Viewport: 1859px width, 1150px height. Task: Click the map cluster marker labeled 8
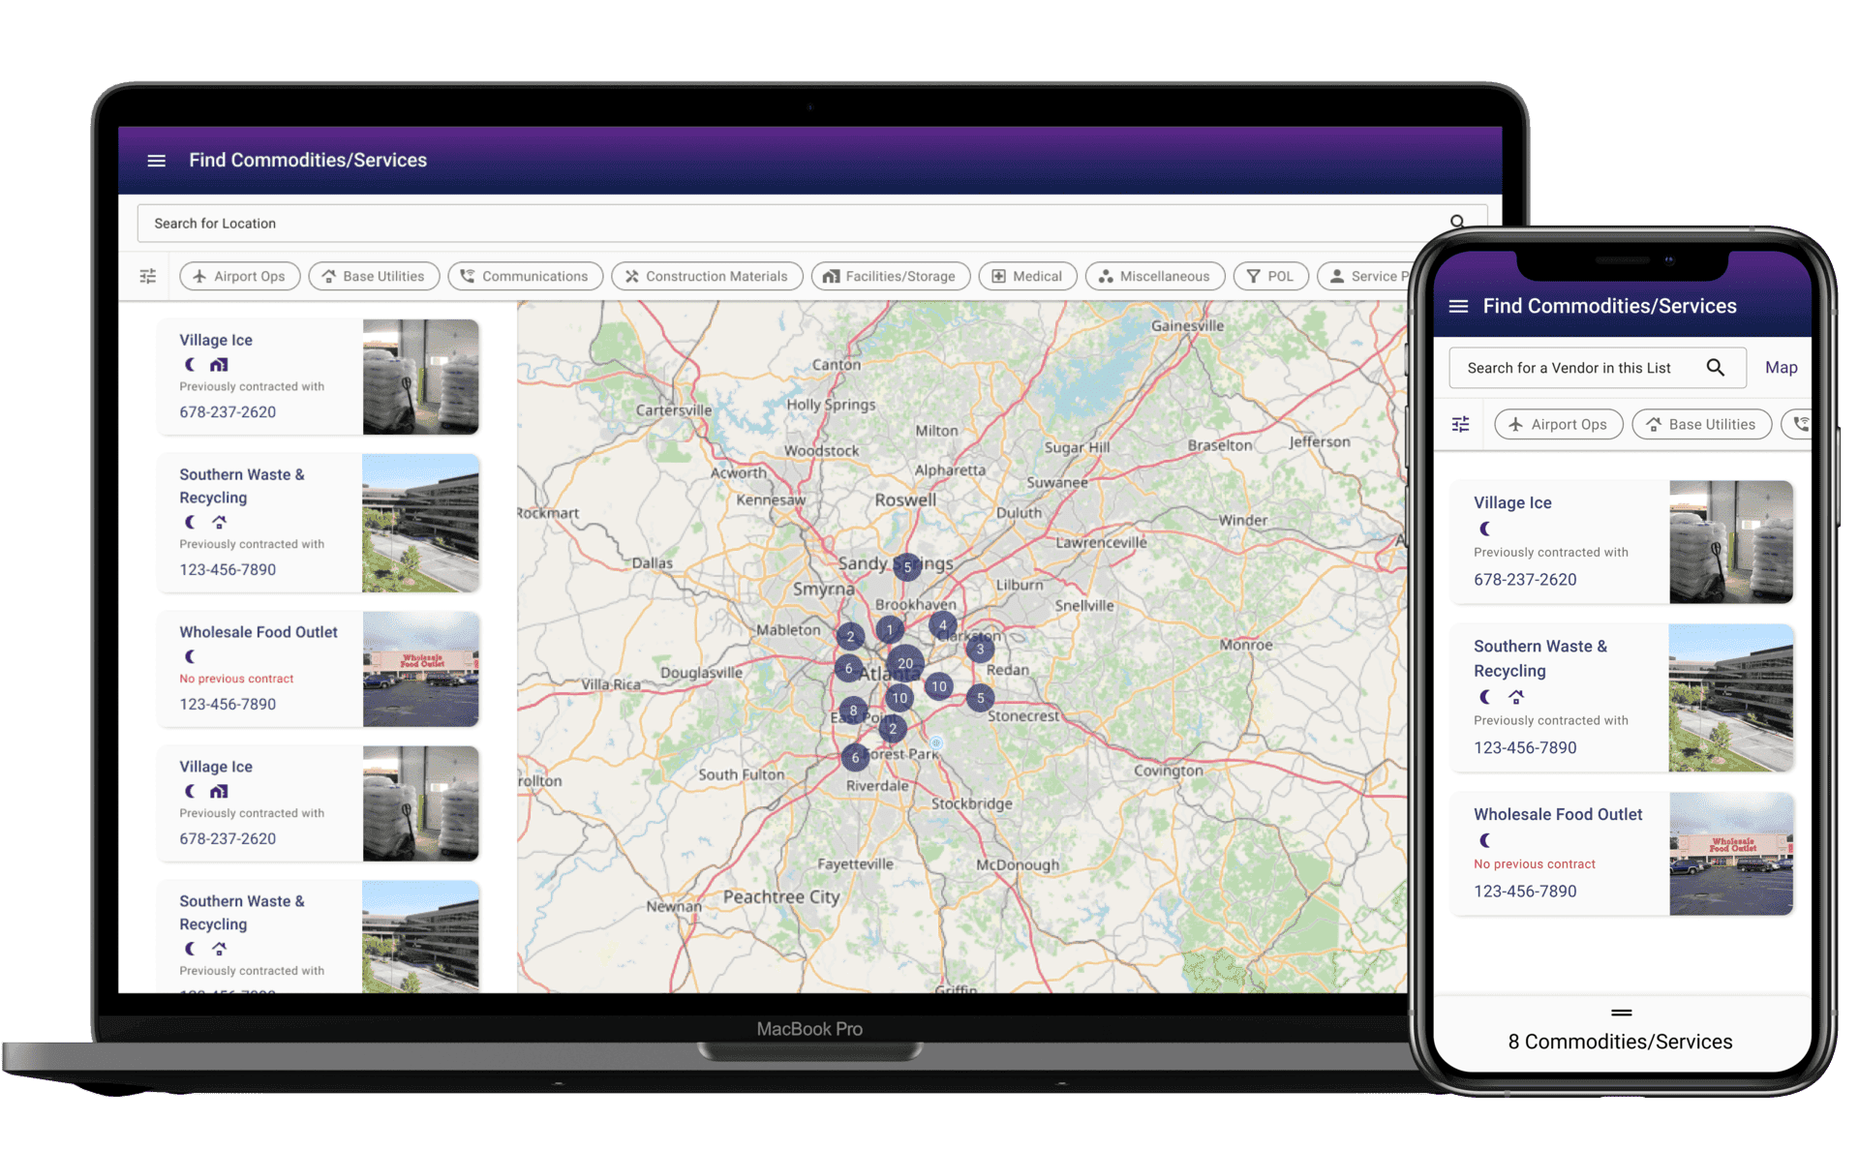[x=853, y=711]
